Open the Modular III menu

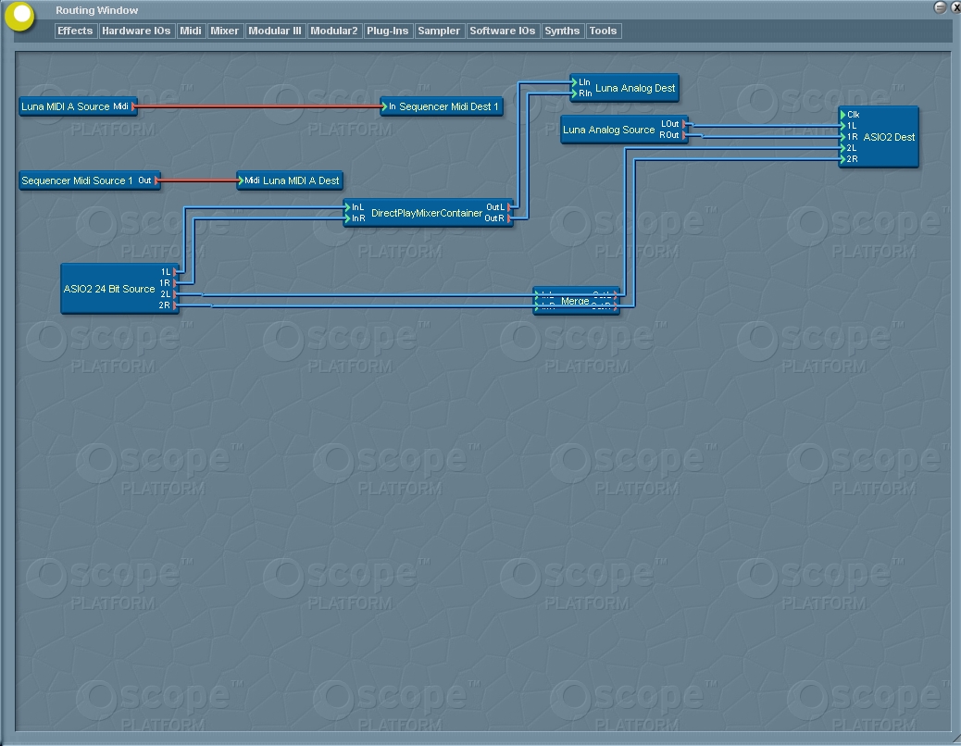pyautogui.click(x=275, y=31)
